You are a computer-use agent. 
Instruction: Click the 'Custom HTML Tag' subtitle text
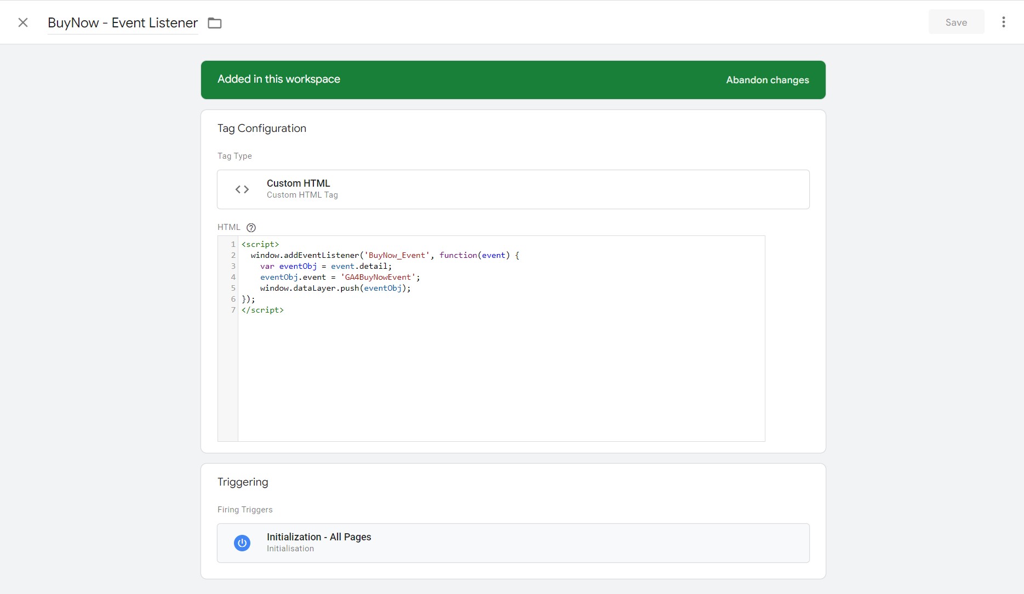(302, 195)
